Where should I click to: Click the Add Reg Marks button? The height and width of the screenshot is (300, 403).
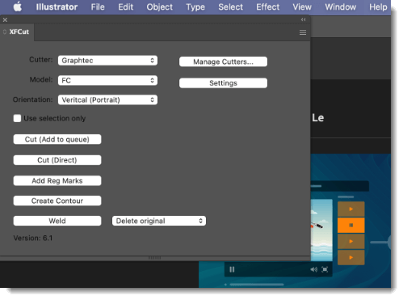pos(57,180)
